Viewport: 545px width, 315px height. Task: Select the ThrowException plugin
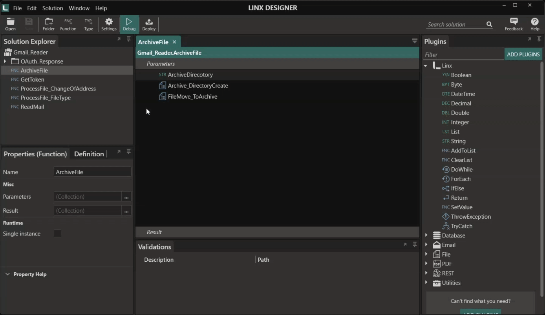(x=466, y=217)
